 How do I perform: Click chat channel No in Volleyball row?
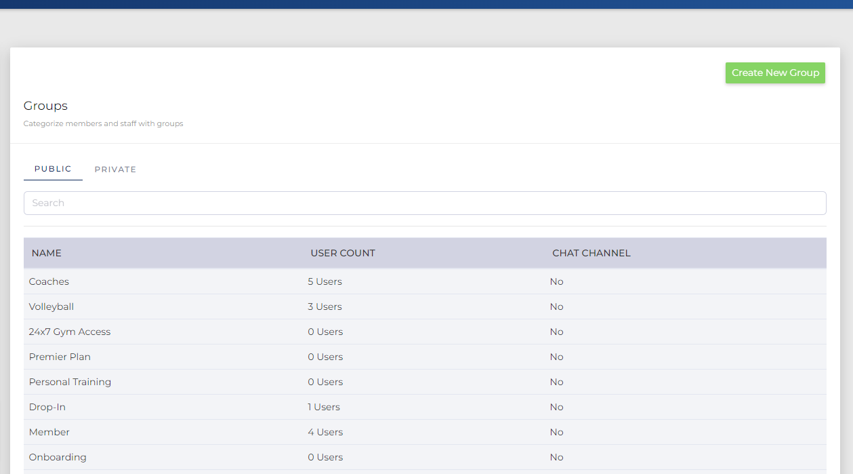[557, 307]
